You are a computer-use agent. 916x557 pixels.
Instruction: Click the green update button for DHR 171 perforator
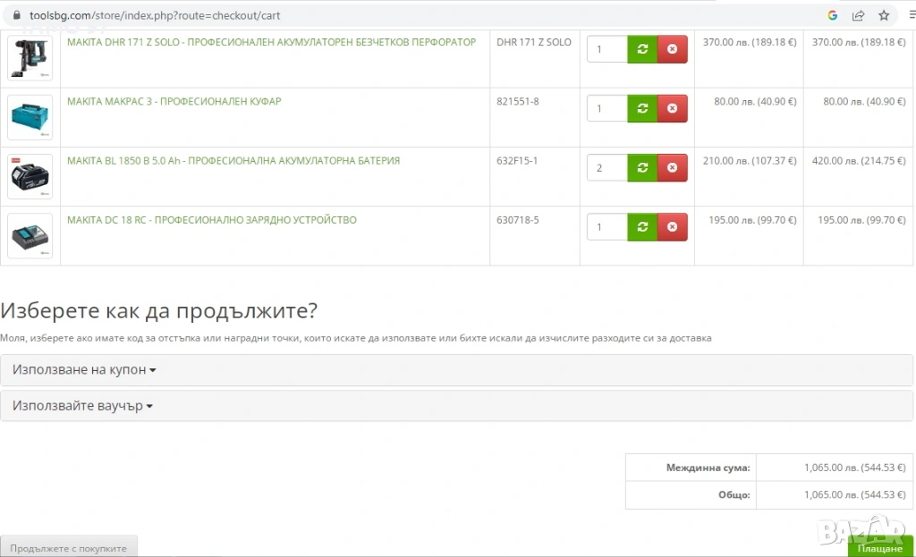642,49
